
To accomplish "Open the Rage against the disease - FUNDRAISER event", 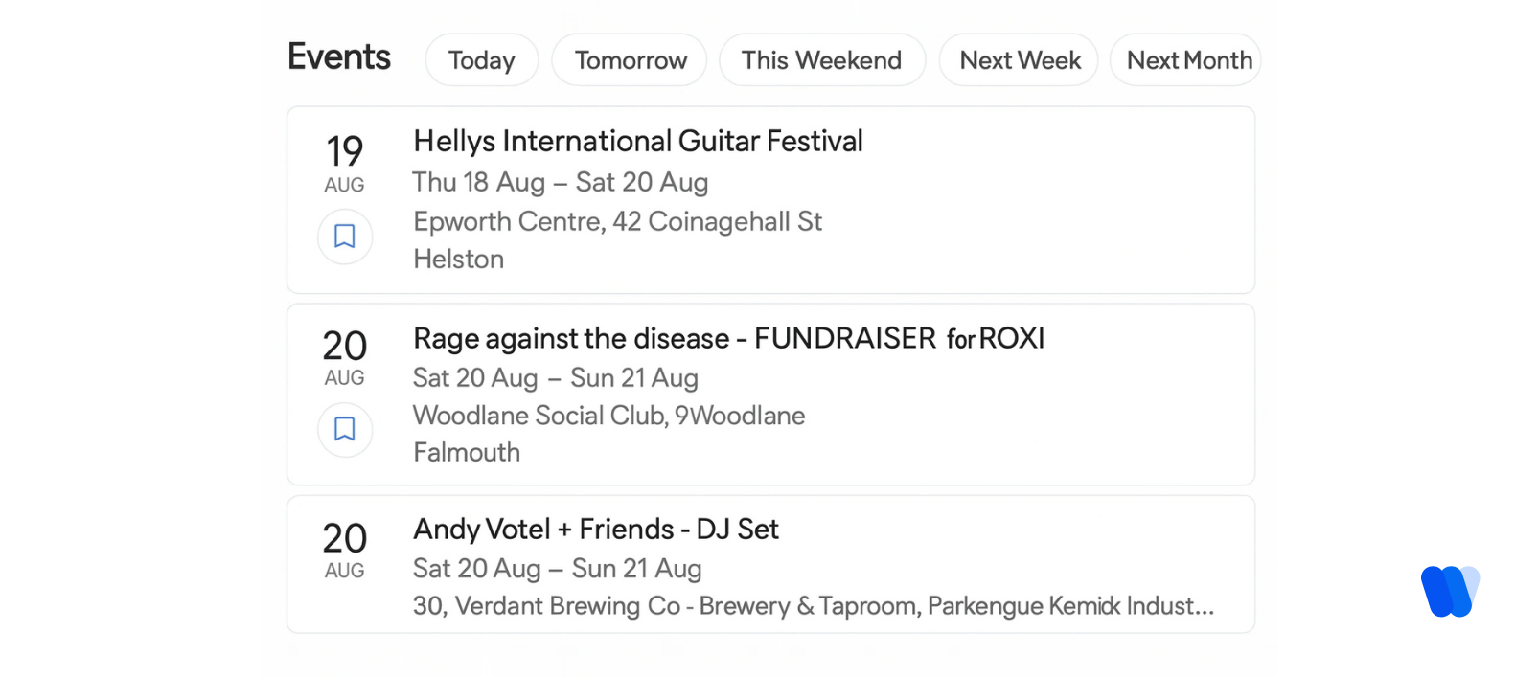I will click(727, 338).
